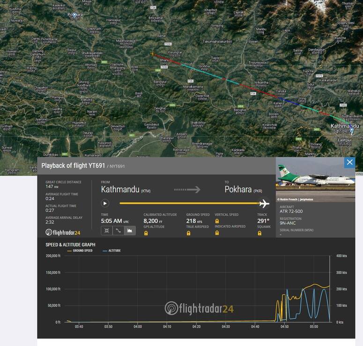This screenshot has width=363, height=346.
Task: Click the Kathmandu airport marker on map
Action: 352,131
